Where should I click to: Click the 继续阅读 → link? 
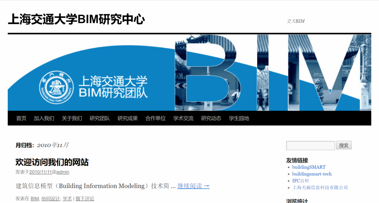(193, 186)
